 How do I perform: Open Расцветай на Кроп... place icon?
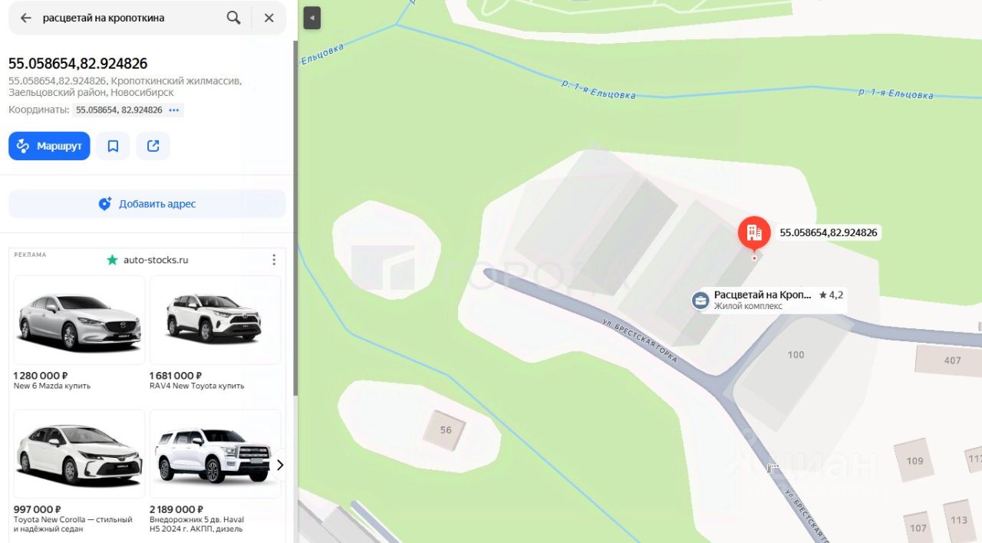pyautogui.click(x=700, y=300)
